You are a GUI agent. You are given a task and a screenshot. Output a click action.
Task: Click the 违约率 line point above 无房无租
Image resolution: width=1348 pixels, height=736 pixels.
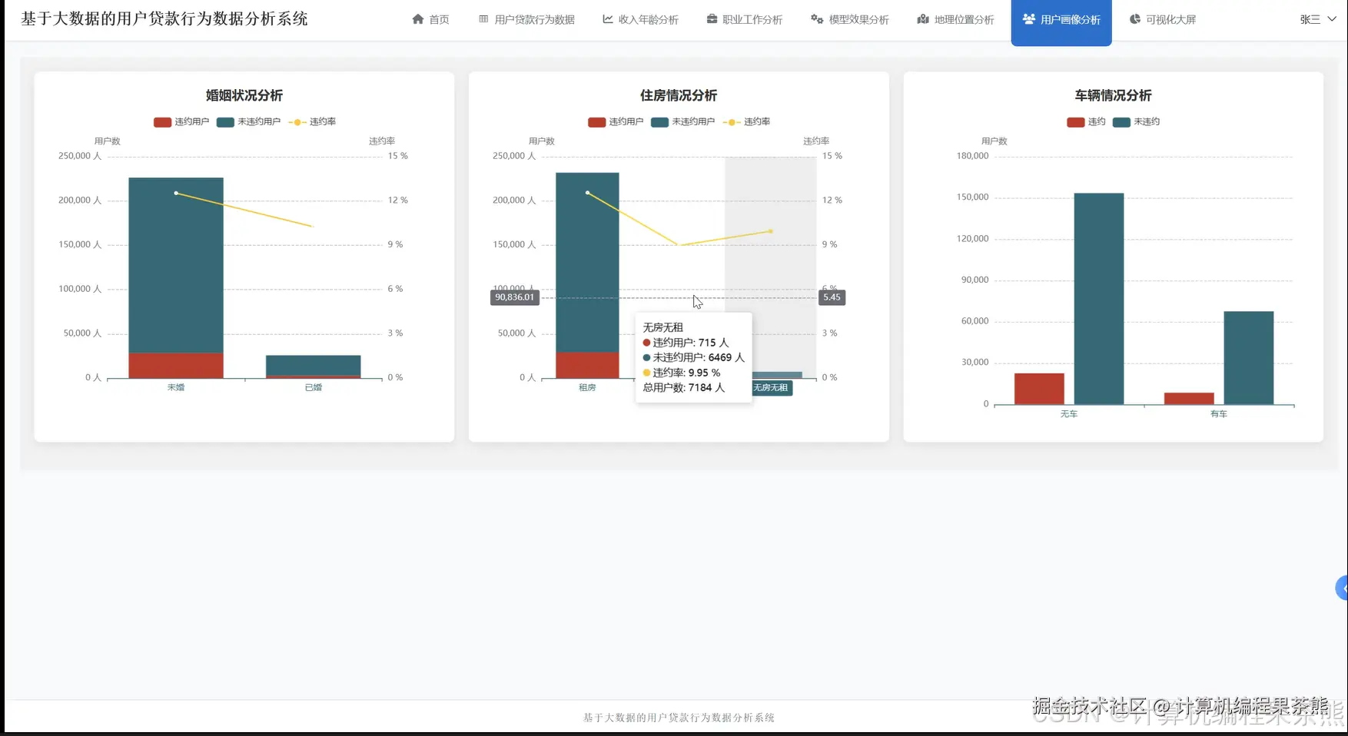coord(770,230)
